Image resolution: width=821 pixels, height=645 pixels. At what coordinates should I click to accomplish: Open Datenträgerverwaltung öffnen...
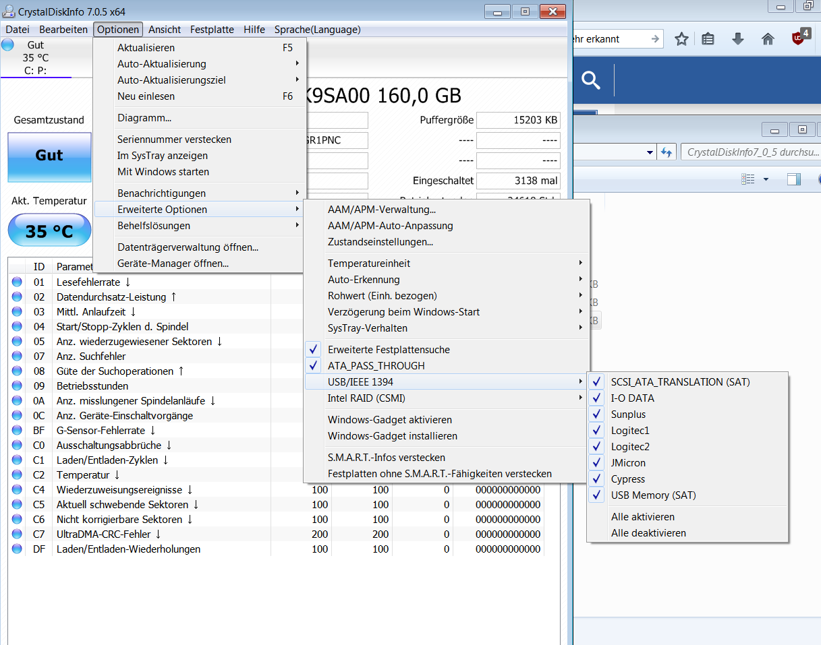pos(200,247)
